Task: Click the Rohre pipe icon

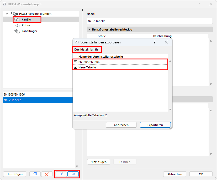Action: 17,26
